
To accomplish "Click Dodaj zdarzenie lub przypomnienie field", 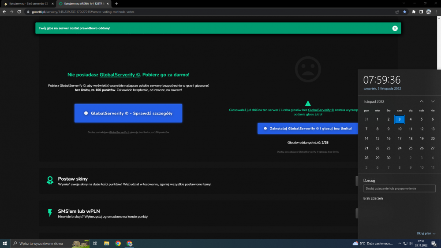I will pyautogui.click(x=400, y=189).
